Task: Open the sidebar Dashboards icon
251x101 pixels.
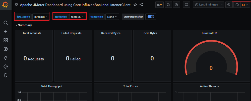Action: click(6, 40)
